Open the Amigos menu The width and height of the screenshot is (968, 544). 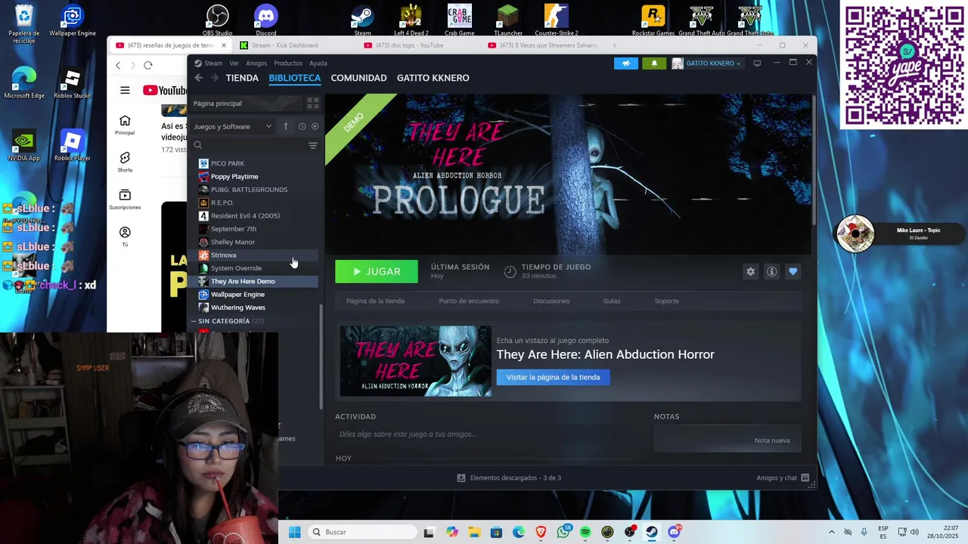256,63
